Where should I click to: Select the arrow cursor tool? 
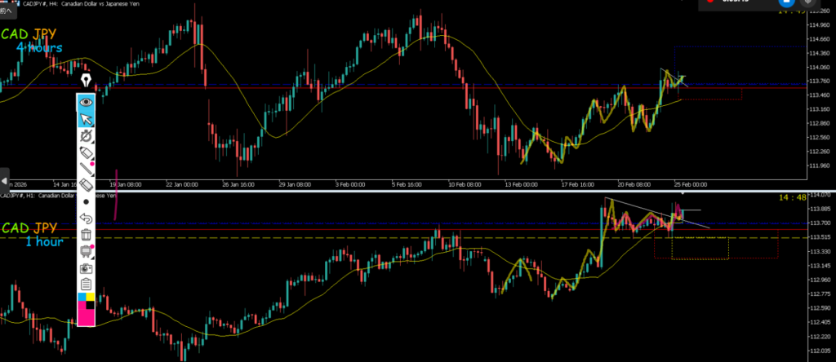[87, 119]
